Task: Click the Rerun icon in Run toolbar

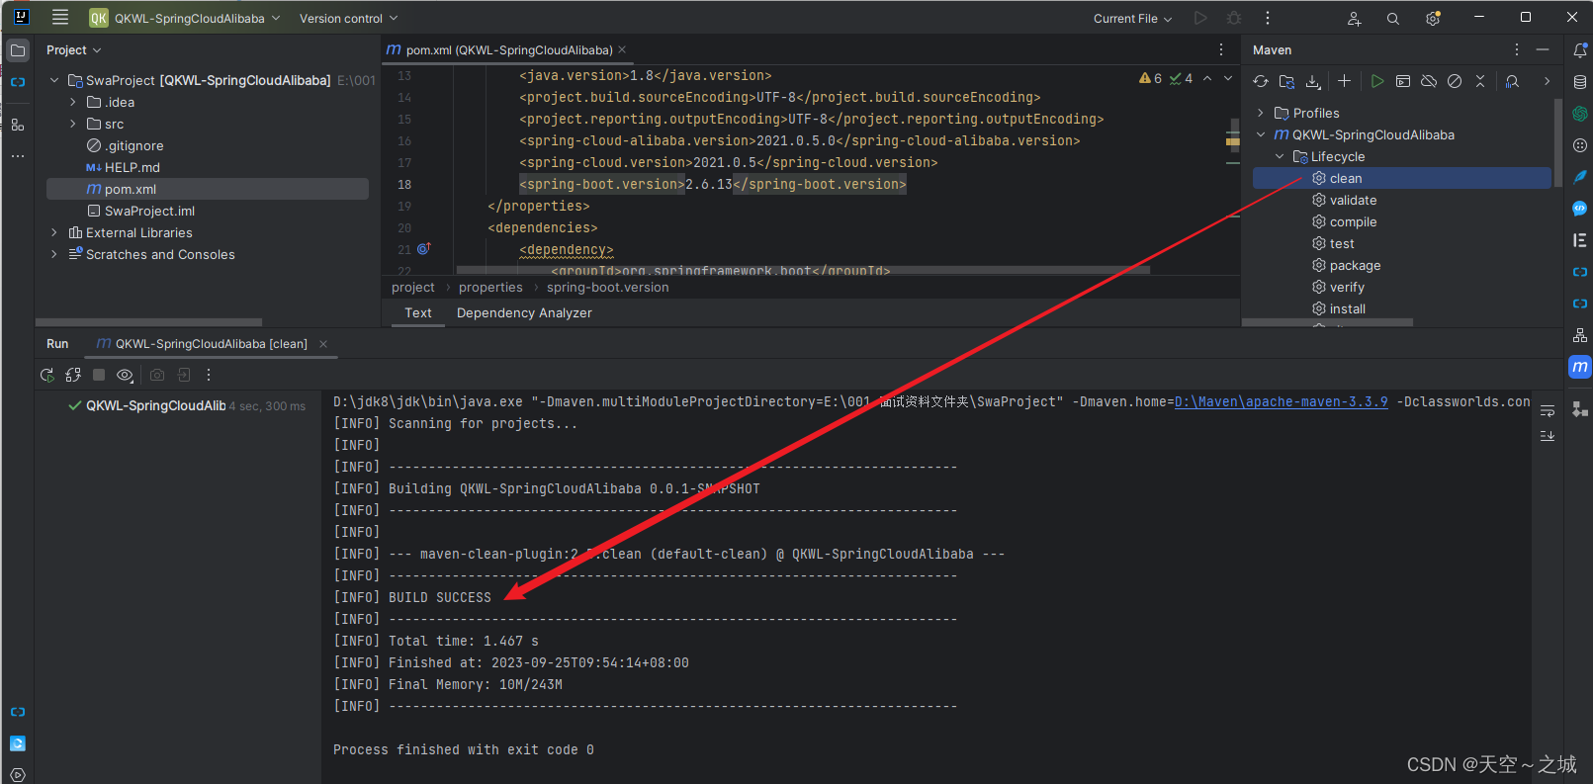Action: point(46,375)
